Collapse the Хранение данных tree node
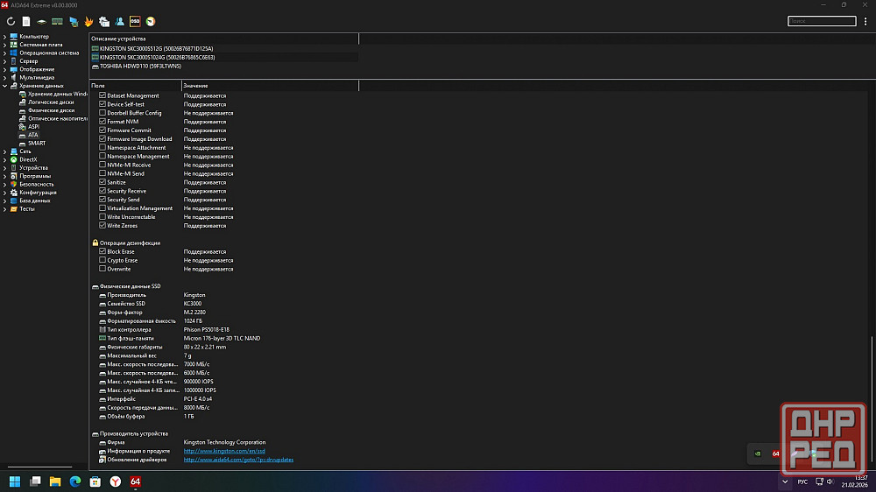This screenshot has height=492, width=876. [4, 86]
